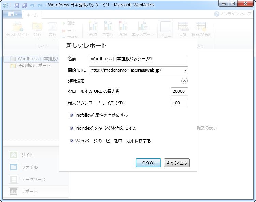Minimize the WebMatrix window
The image size is (256, 202).
pos(224,4)
